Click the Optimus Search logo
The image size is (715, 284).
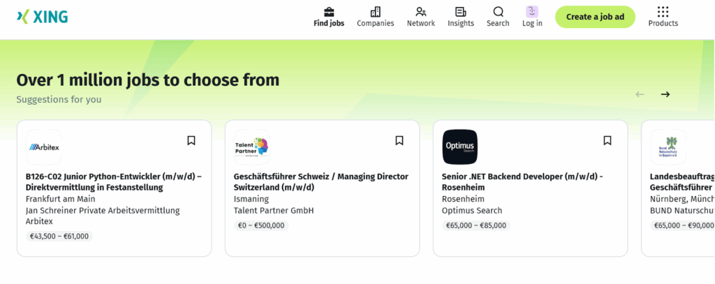point(460,147)
